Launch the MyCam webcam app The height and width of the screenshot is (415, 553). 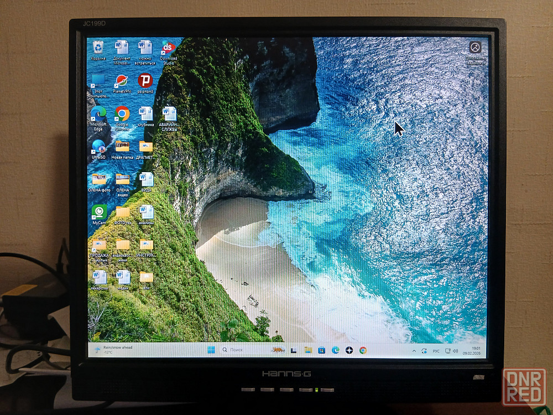point(99,212)
